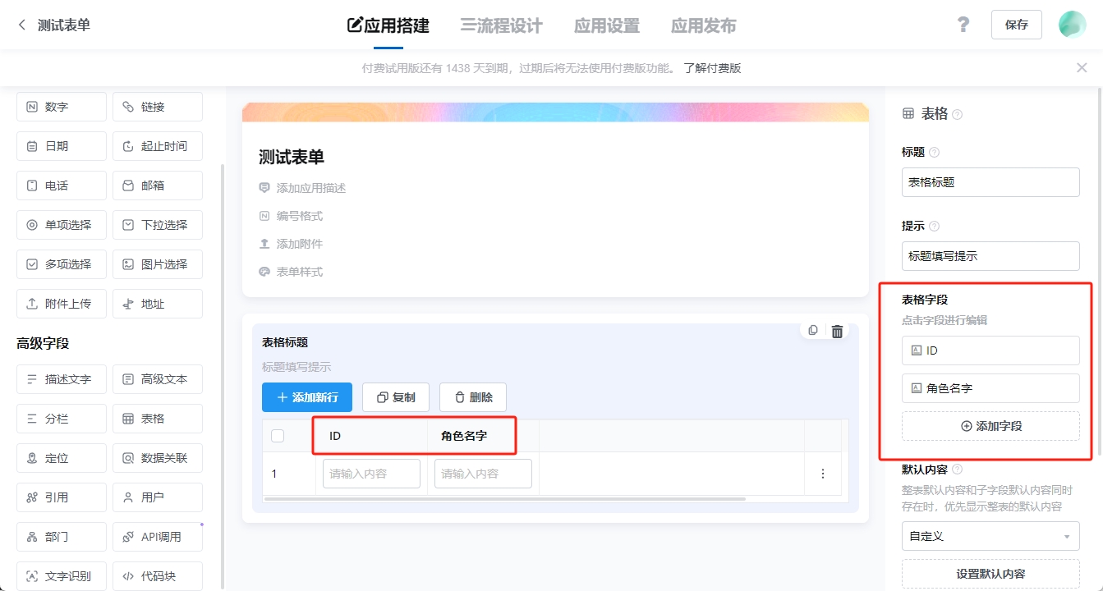Add an API调用 field

157,536
